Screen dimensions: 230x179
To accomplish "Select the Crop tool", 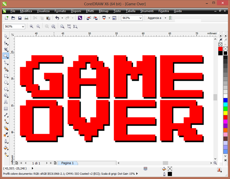I will (6, 49).
